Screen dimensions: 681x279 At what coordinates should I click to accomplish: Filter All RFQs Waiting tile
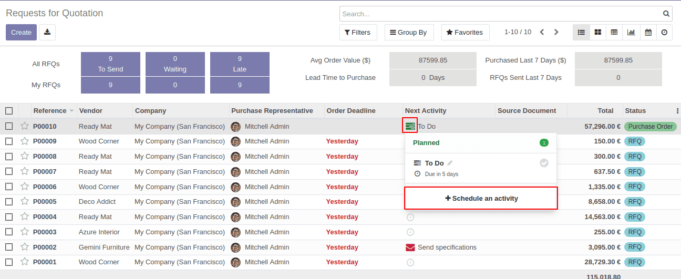(175, 64)
